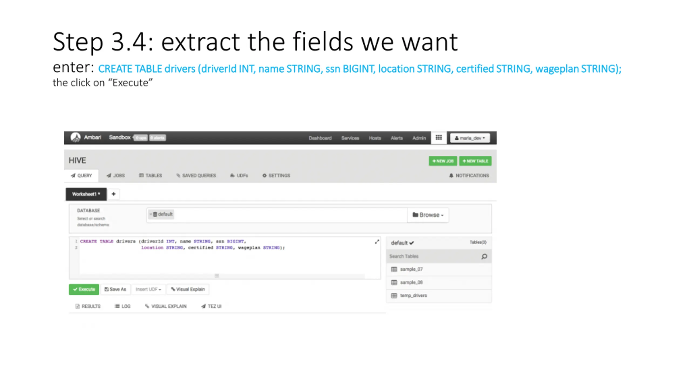Click the 0 ops badge
The image size is (691, 388).
pos(141,138)
